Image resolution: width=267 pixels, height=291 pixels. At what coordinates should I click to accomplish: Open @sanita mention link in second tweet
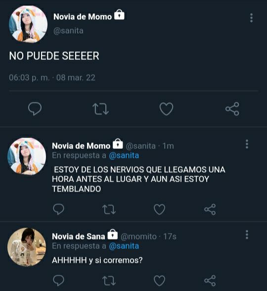[124, 155]
